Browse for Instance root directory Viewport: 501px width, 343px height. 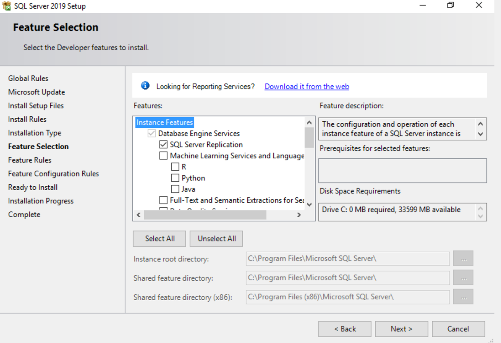point(463,258)
